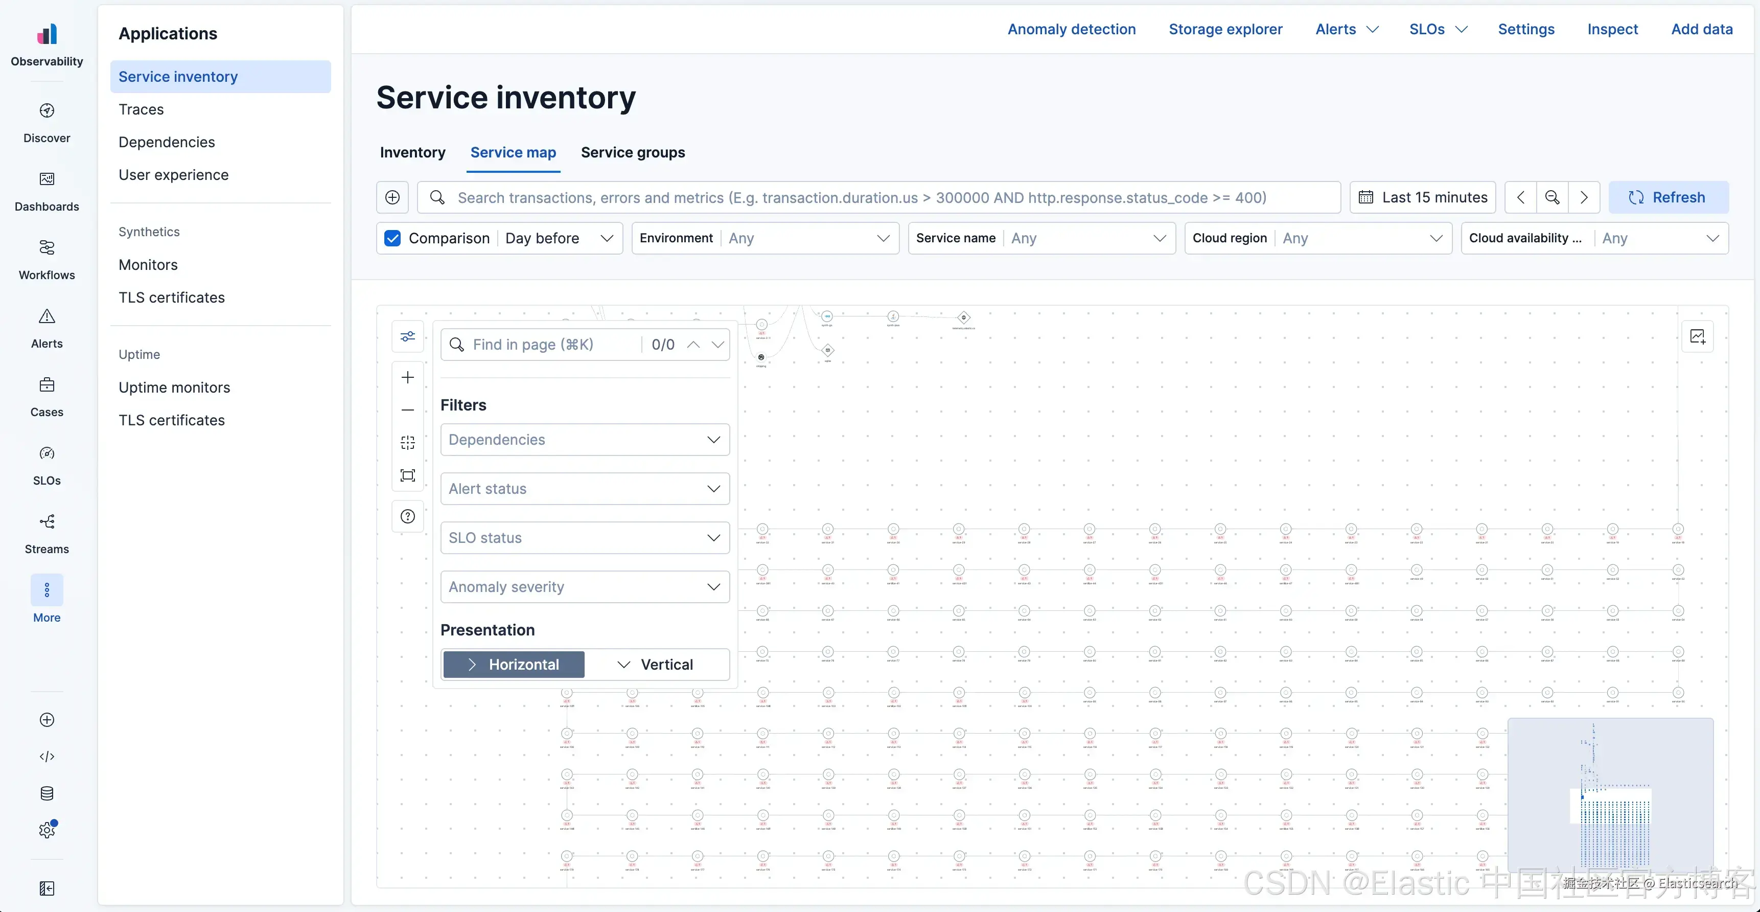1760x912 pixels.
Task: Open the Anomaly severity dropdown
Action: click(586, 587)
